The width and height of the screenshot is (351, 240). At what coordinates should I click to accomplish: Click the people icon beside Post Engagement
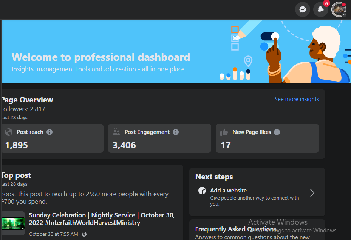point(116,132)
